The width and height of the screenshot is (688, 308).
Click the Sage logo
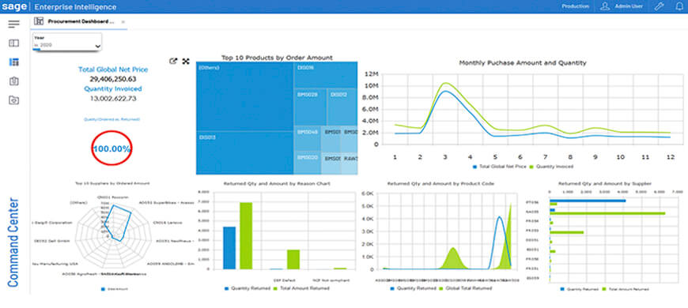[14, 6]
